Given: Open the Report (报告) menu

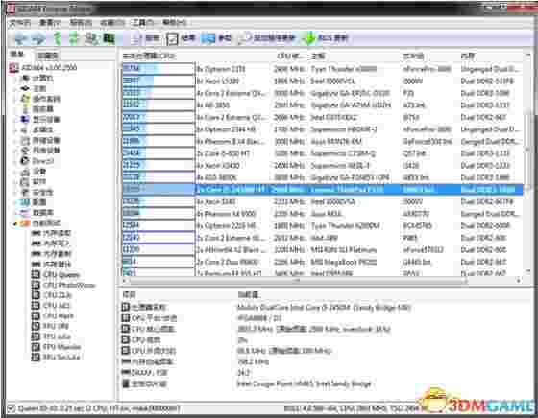Looking at the screenshot, I should 81,23.
